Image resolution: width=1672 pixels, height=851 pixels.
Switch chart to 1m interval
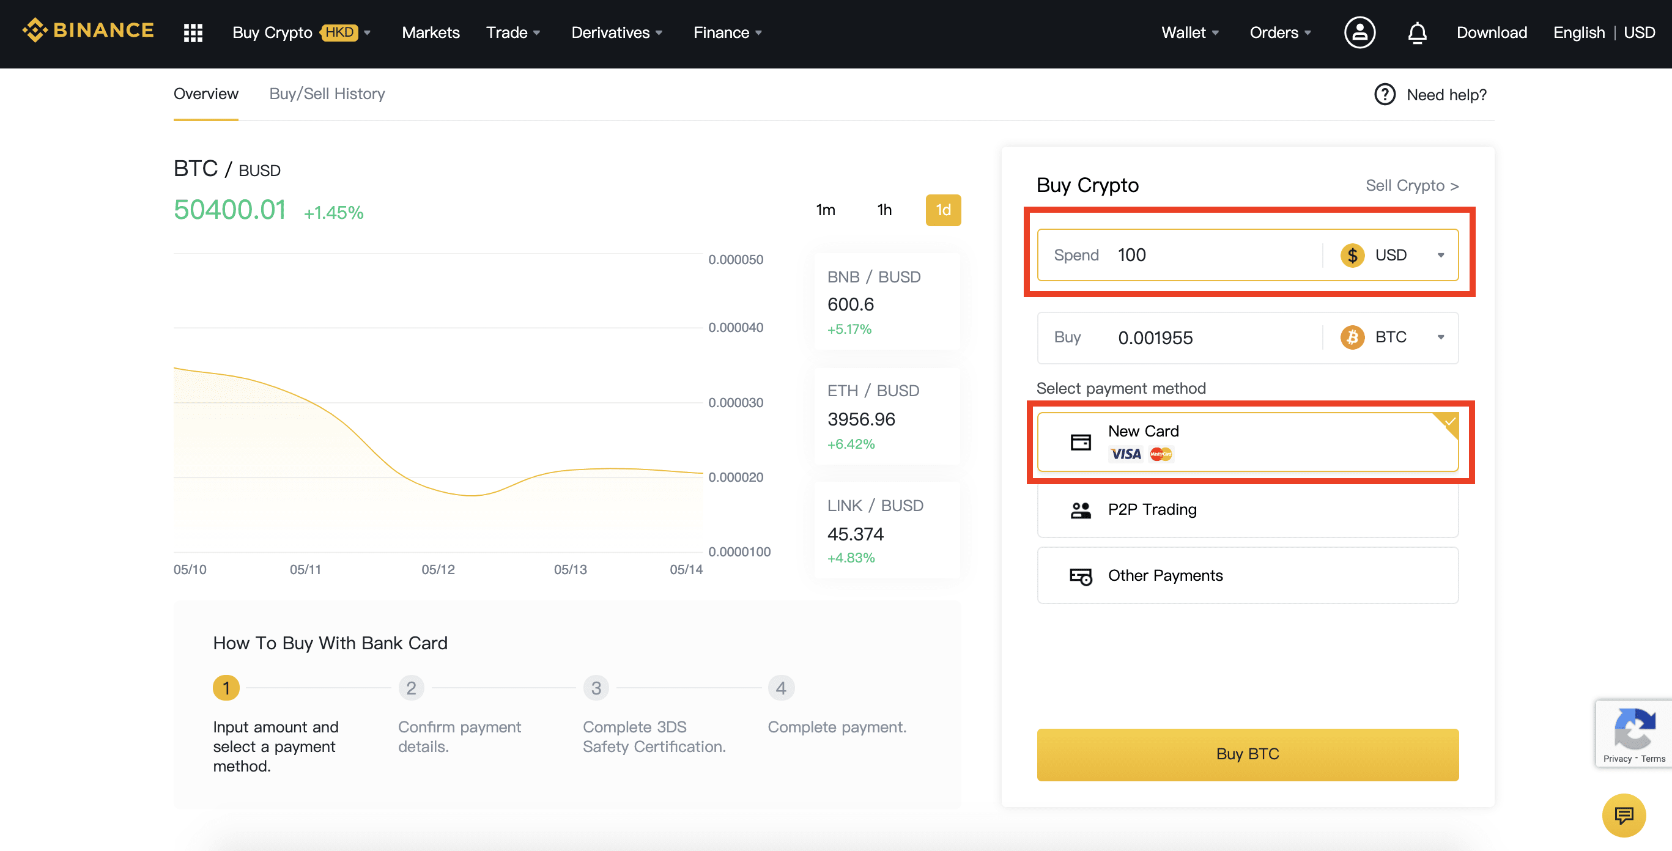coord(825,210)
